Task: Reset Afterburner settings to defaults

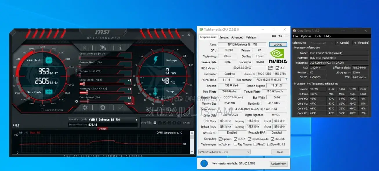Action: [103, 108]
